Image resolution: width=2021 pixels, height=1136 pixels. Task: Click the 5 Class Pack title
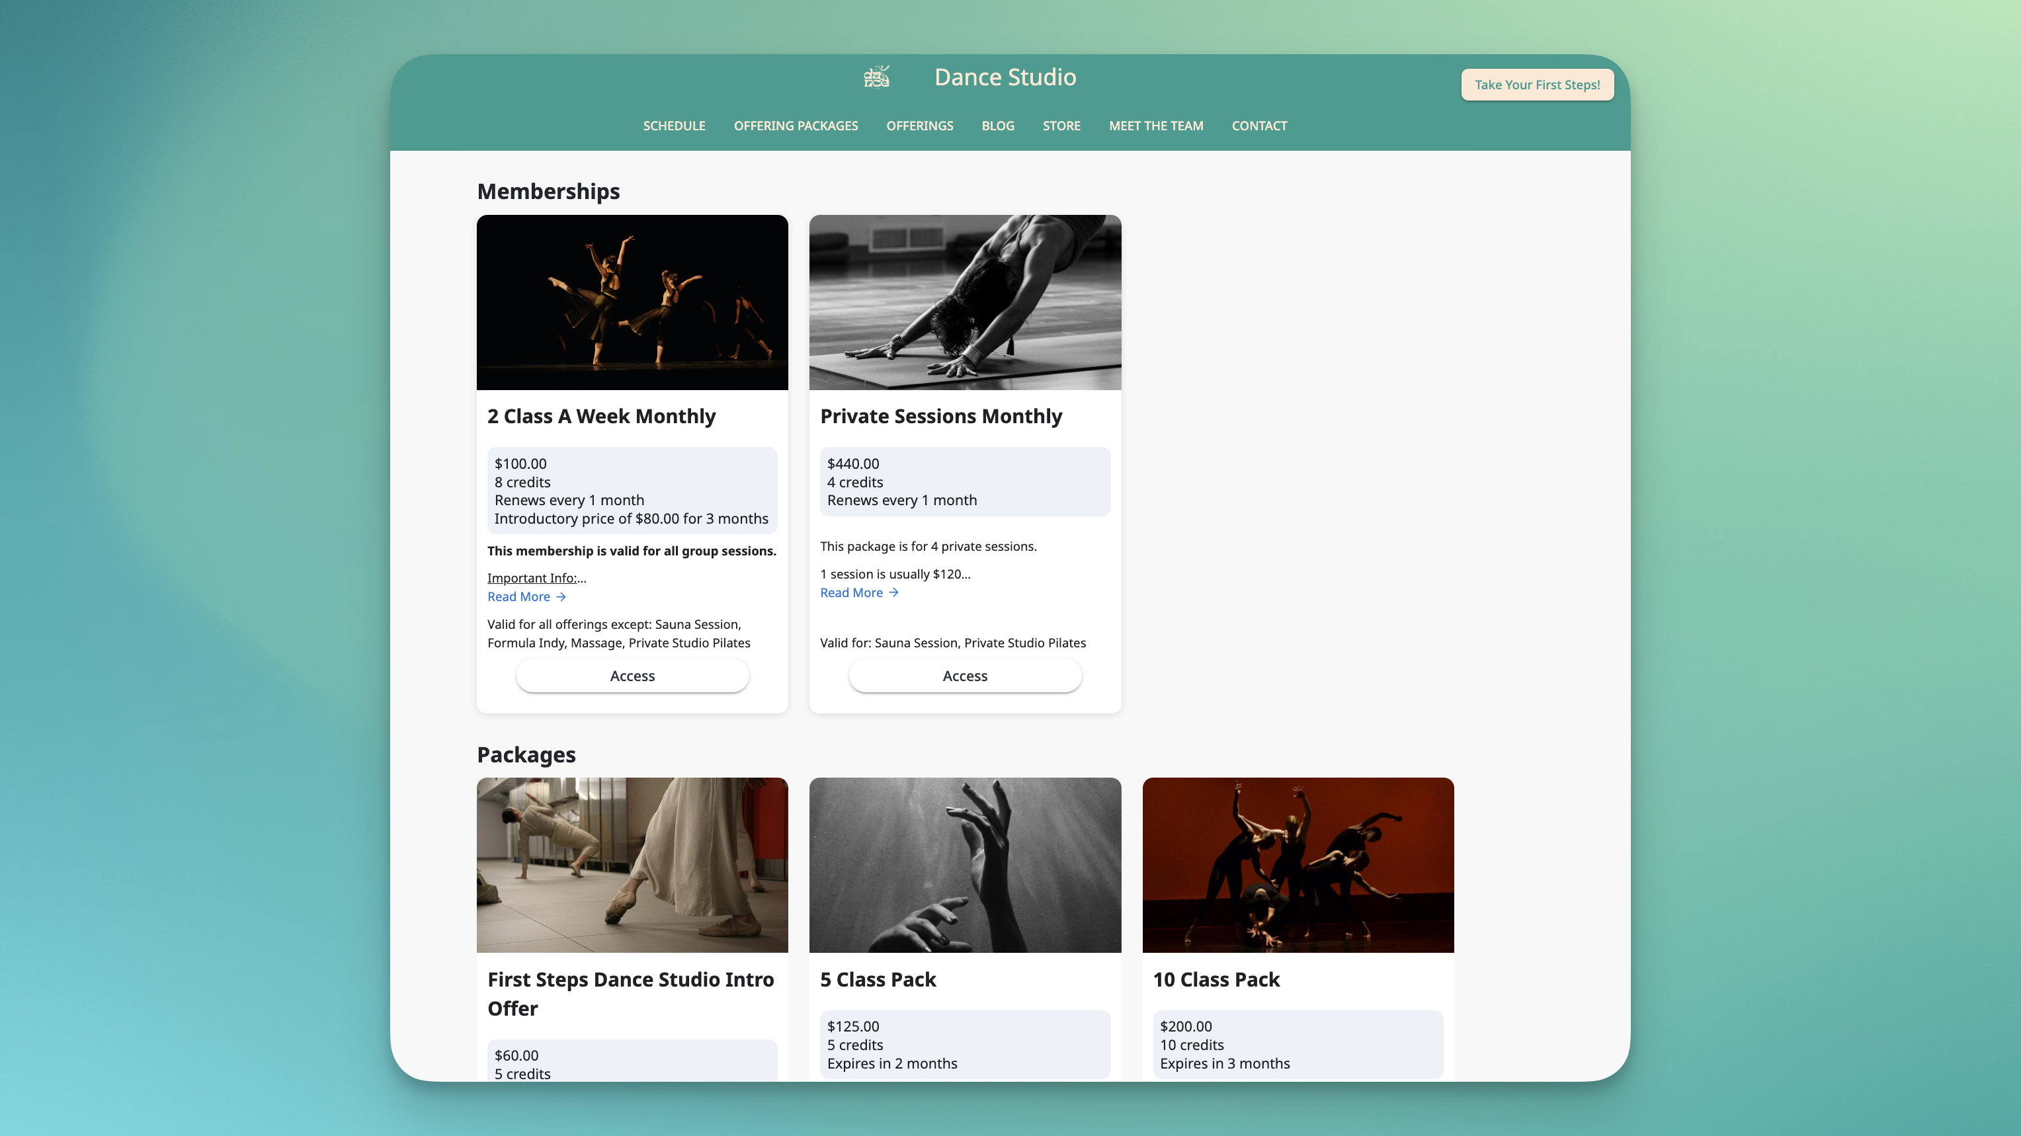click(878, 979)
